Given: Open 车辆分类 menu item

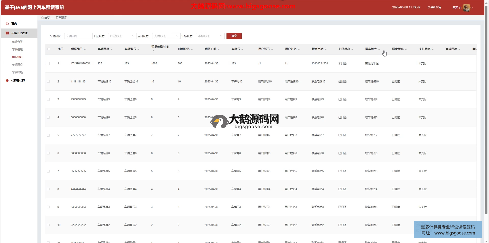Looking at the screenshot, I should [x=17, y=42].
